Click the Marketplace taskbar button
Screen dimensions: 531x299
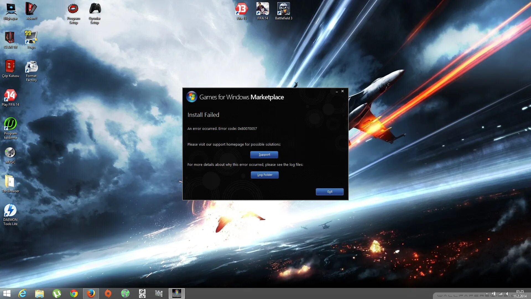pyautogui.click(x=177, y=293)
